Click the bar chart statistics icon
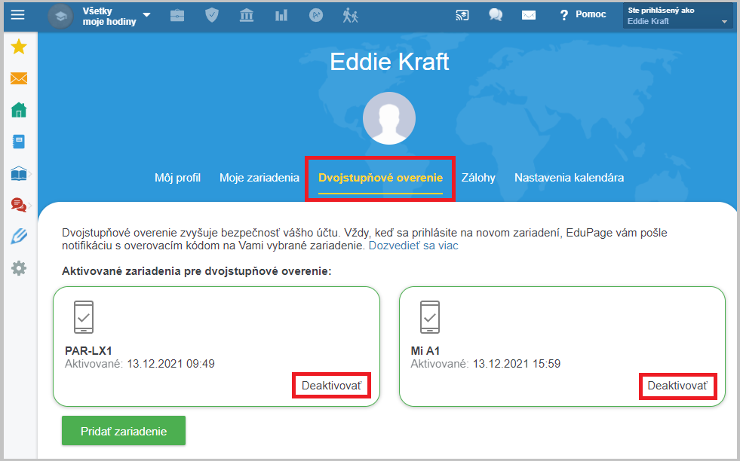The width and height of the screenshot is (740, 461). click(x=281, y=16)
